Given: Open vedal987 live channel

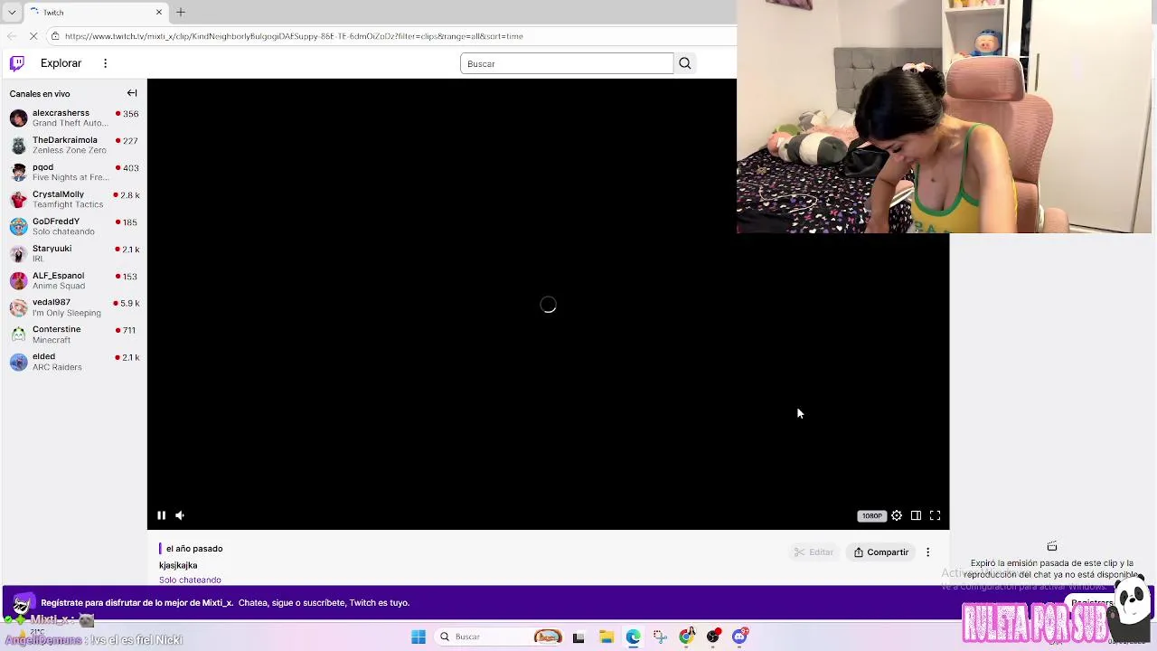Looking at the screenshot, I should click(x=74, y=307).
